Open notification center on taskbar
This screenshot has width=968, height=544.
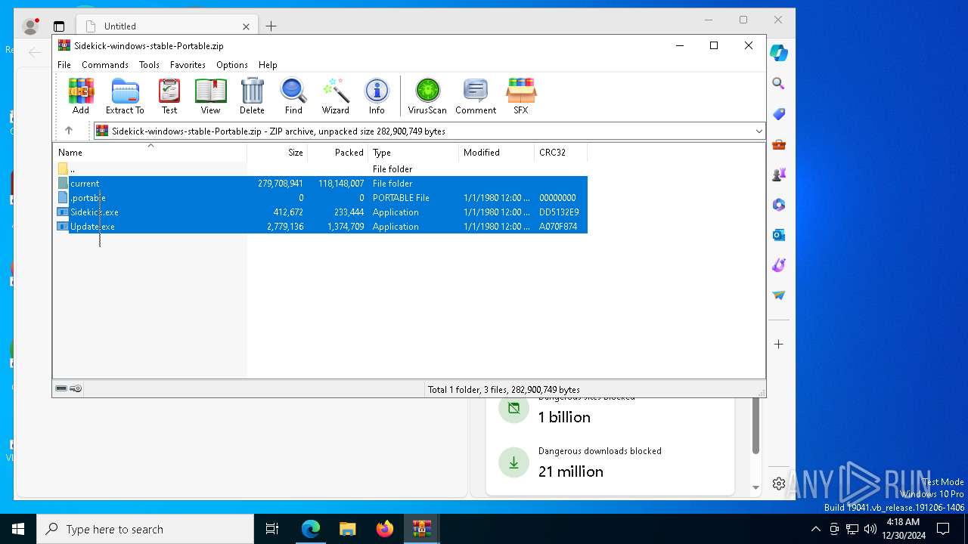pyautogui.click(x=943, y=529)
